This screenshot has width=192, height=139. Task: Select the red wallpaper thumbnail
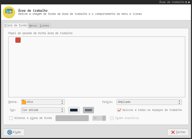18,40
